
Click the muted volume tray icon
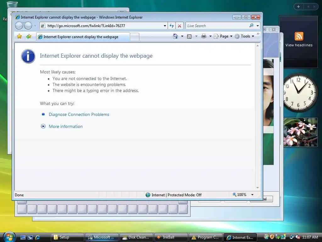point(298,237)
